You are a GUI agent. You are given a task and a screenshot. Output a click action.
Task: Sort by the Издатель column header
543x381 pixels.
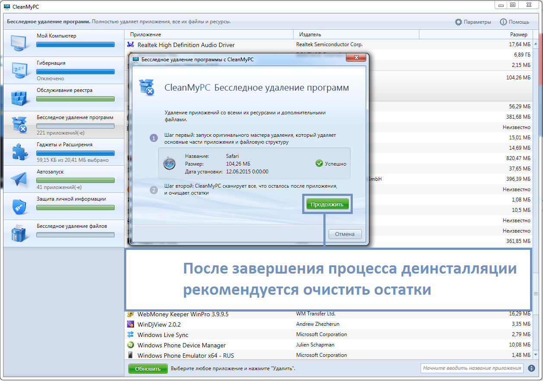[356, 35]
